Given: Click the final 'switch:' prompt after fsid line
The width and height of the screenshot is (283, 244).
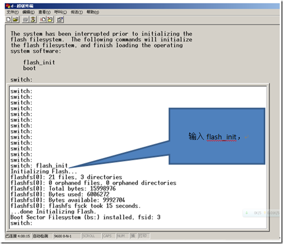Looking at the screenshot, I should [x=21, y=223].
